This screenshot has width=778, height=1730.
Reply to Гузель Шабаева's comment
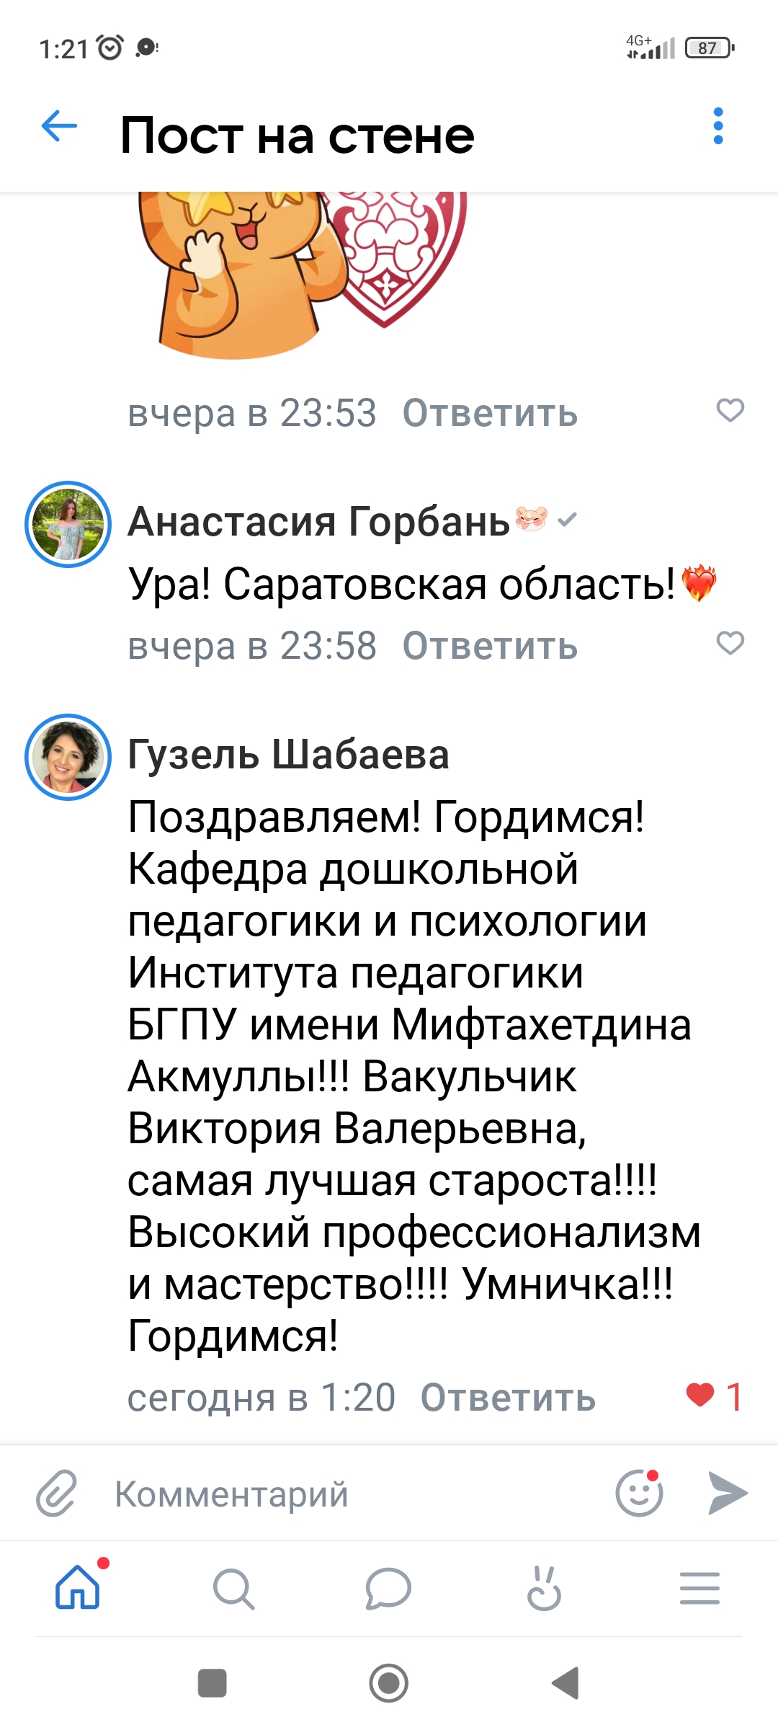(x=508, y=1398)
